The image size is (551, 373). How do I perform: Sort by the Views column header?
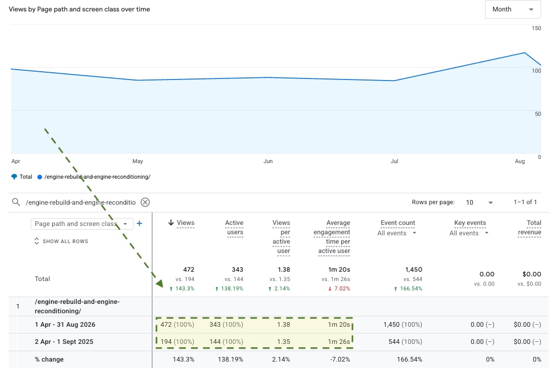[185, 223]
